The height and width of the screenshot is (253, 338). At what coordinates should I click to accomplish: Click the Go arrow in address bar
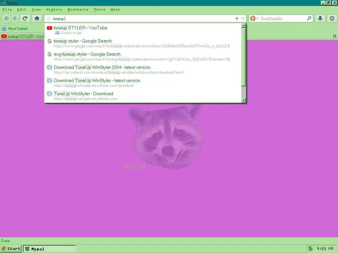coord(236,18)
